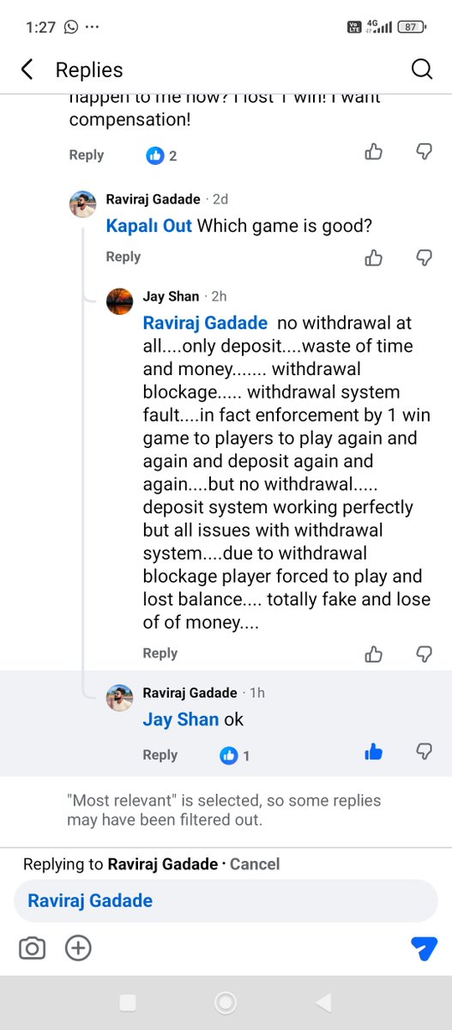Tap the Android home navigation button
The image size is (452, 1030).
pos(226,1002)
